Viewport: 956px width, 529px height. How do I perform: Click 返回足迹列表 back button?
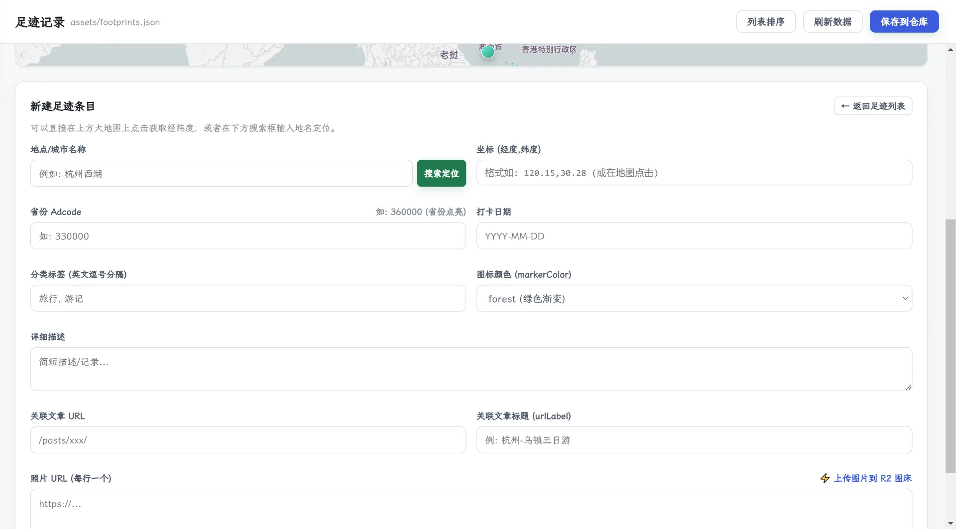(x=873, y=106)
